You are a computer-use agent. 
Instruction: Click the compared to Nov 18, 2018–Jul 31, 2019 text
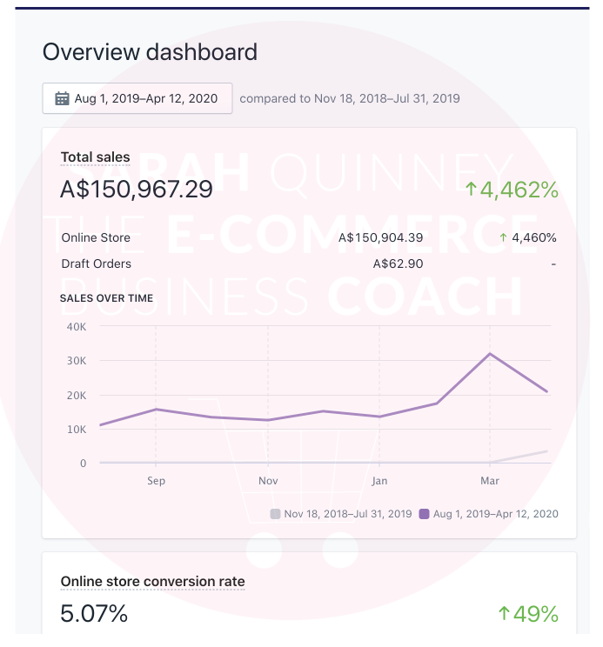click(350, 98)
